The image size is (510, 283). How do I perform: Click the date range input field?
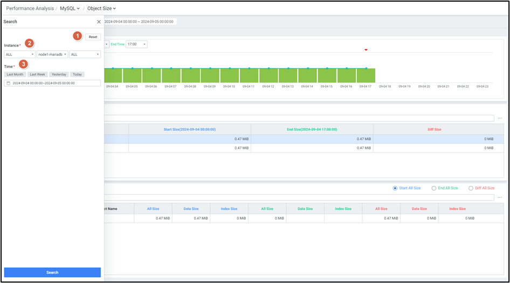point(54,84)
